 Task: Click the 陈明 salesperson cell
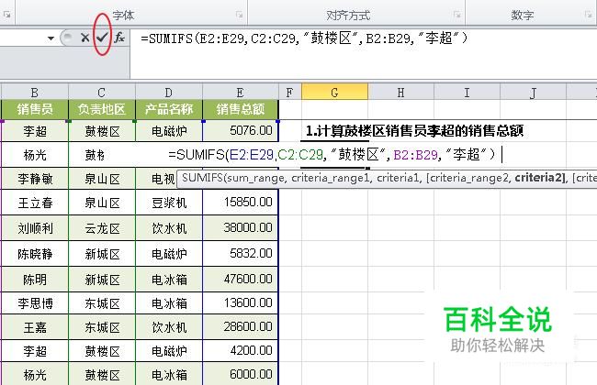pos(35,279)
